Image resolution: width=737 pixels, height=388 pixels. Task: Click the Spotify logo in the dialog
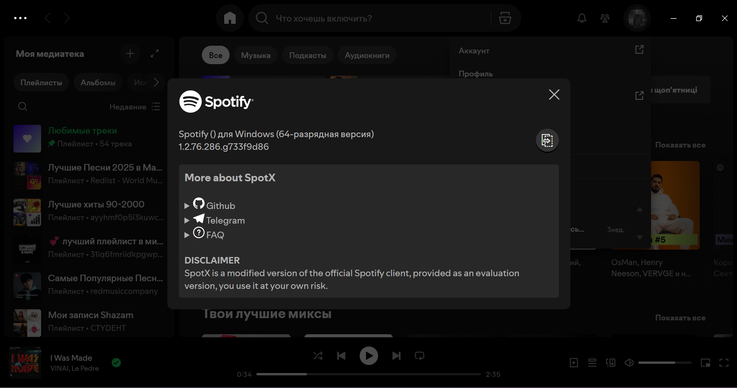point(216,101)
